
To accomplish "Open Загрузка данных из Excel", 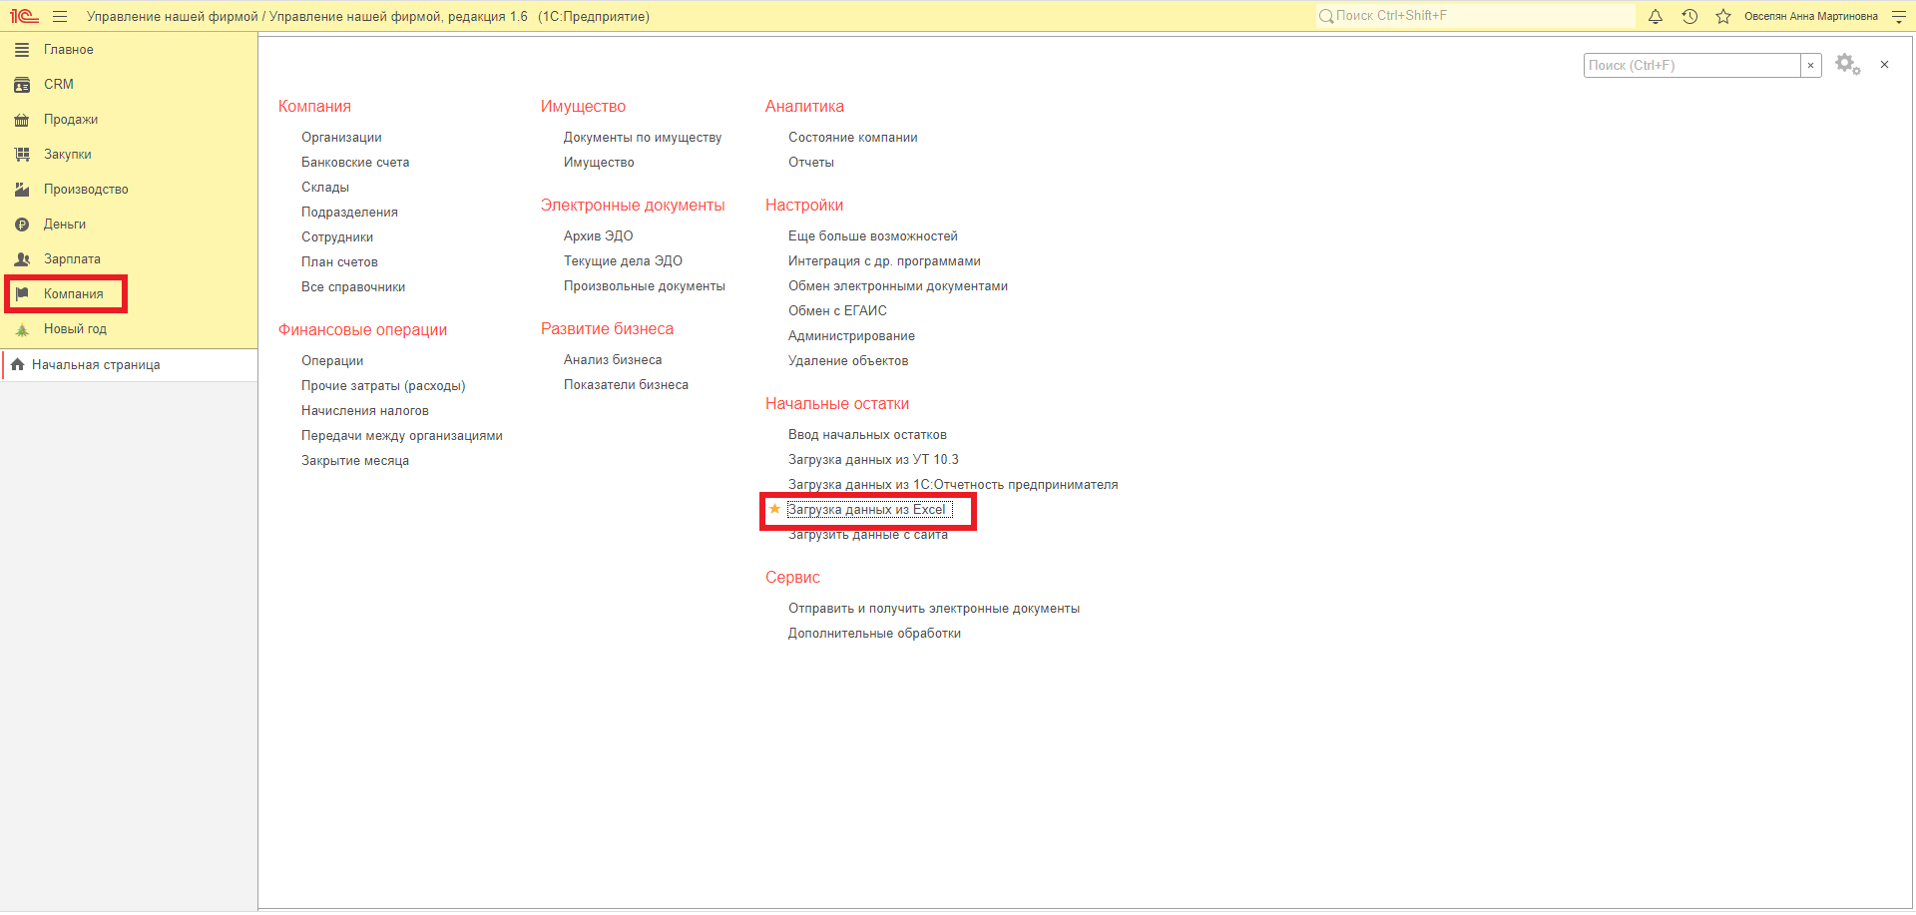I will pyautogui.click(x=867, y=510).
